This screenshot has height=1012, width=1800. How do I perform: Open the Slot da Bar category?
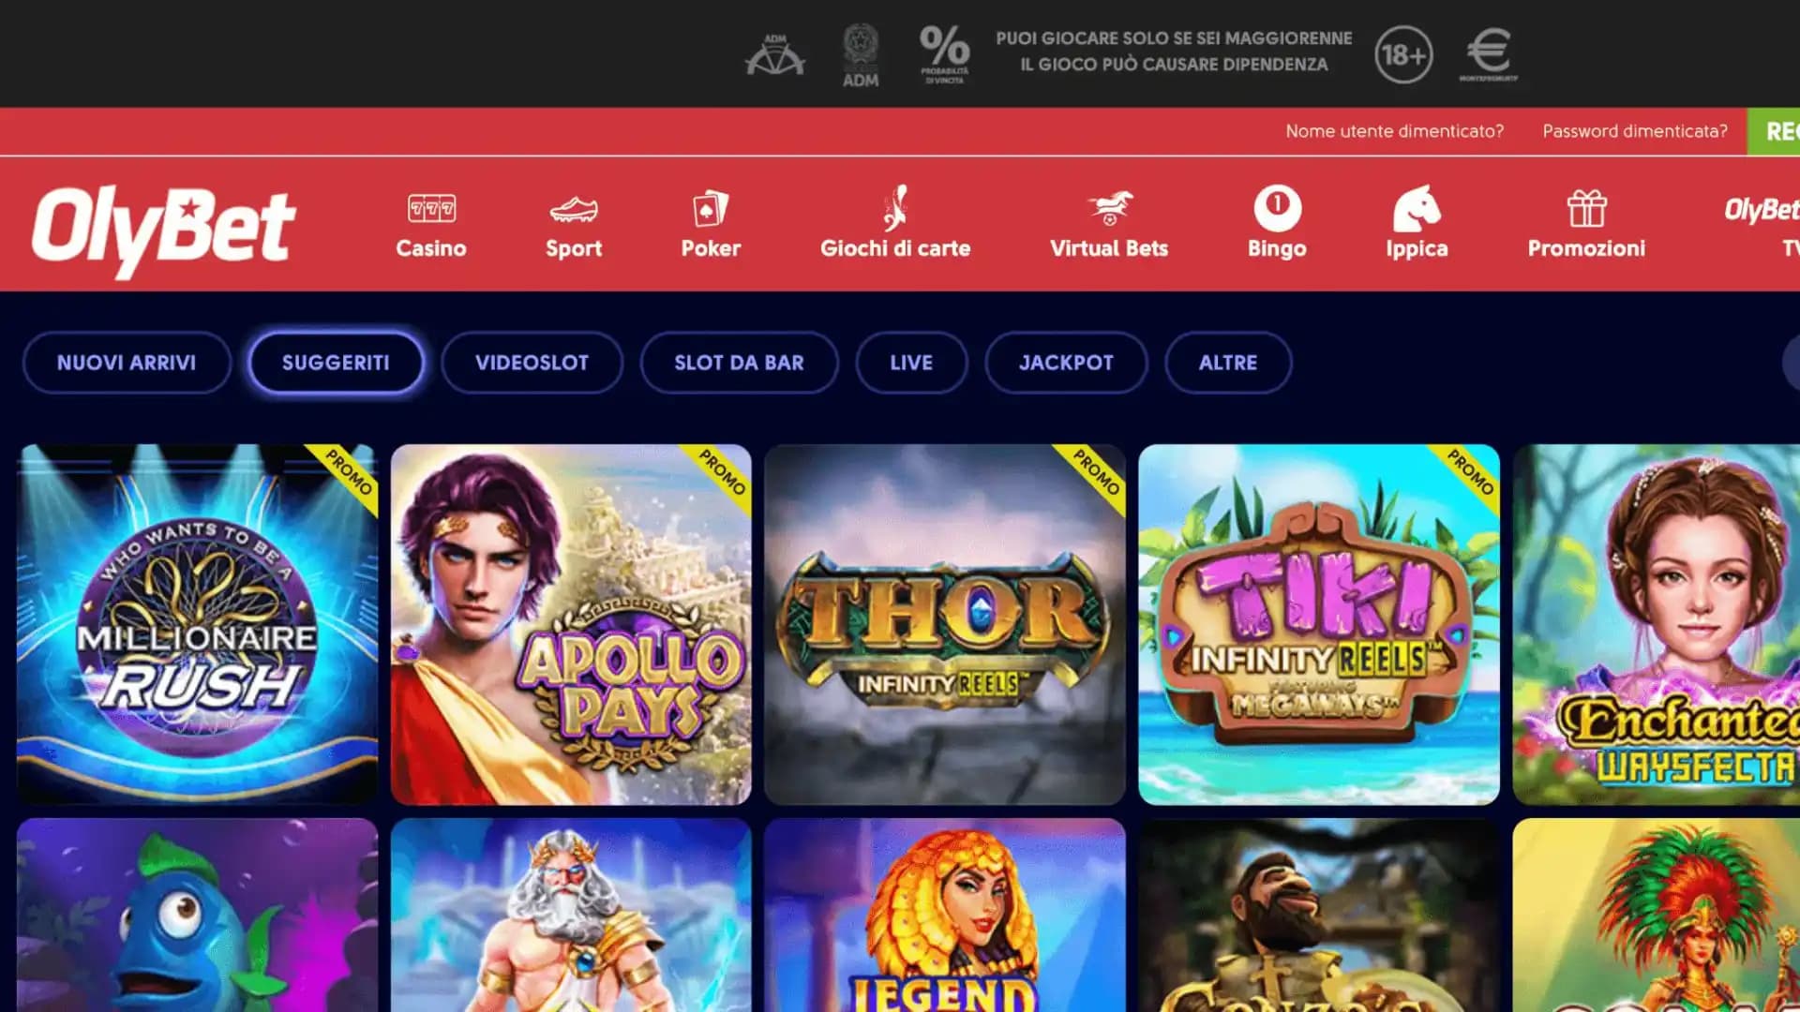pyautogui.click(x=739, y=363)
